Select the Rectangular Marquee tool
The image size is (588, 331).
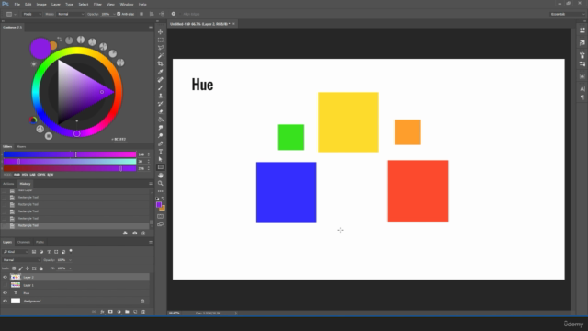pyautogui.click(x=161, y=40)
